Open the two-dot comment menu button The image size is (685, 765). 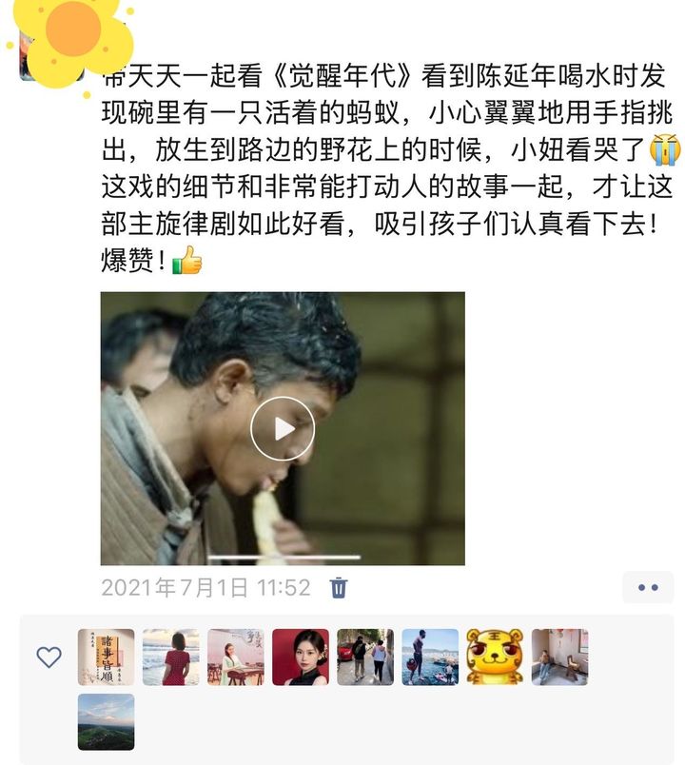[648, 587]
